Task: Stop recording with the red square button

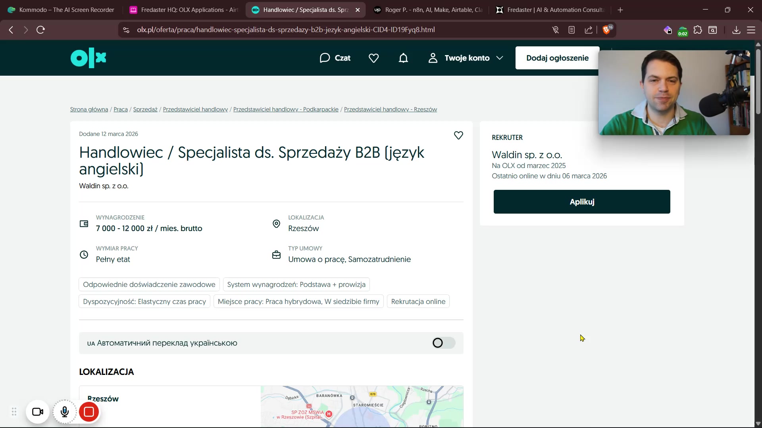Action: 89,412
